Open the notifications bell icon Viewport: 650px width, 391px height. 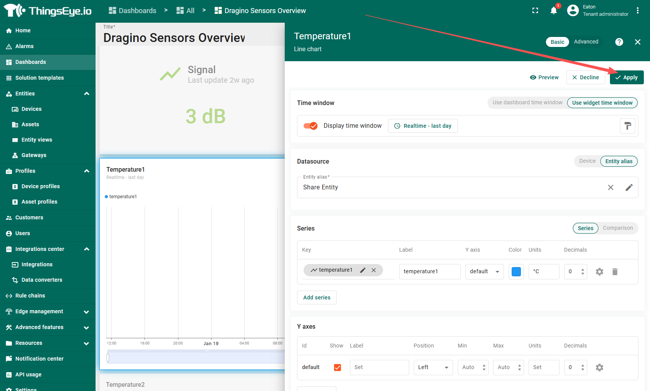pyautogui.click(x=553, y=11)
